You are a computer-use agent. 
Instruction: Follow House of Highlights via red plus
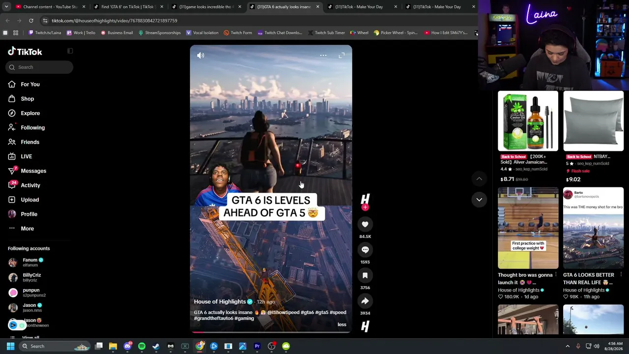(365, 207)
